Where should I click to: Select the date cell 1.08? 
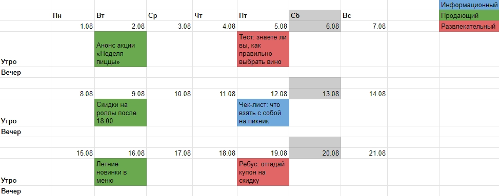tap(73, 27)
